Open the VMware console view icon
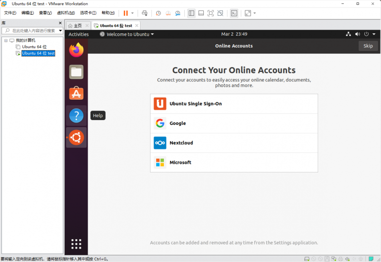This screenshot has width=381, height=262. pos(234,13)
